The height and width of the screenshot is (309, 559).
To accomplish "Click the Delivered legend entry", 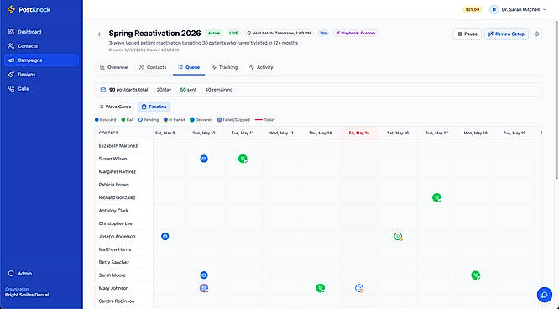I will [201, 120].
